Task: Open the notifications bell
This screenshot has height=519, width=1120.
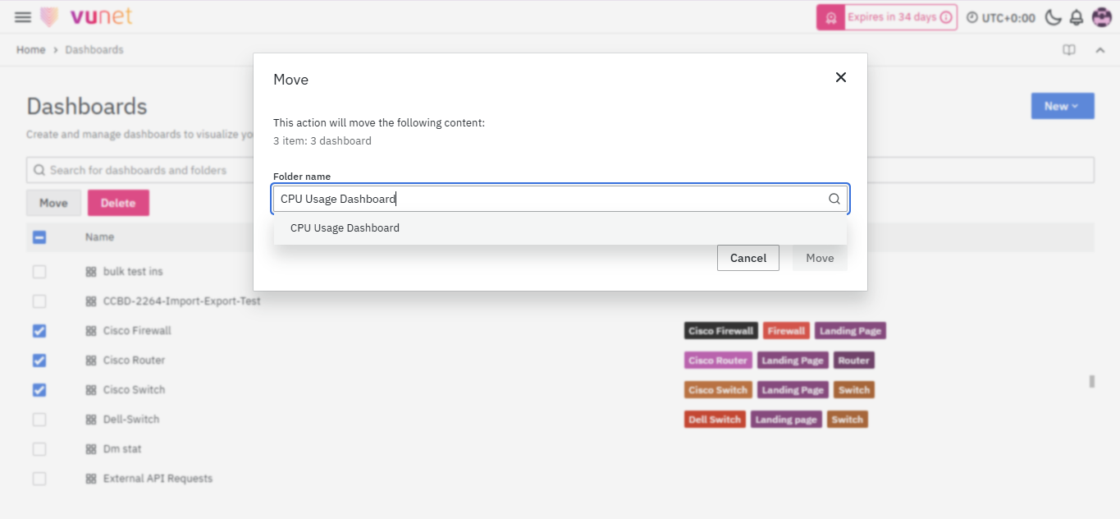Action: pyautogui.click(x=1077, y=17)
